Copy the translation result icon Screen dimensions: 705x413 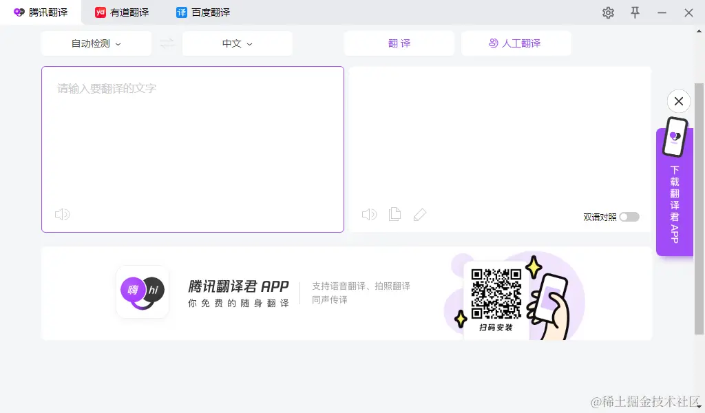[394, 214]
